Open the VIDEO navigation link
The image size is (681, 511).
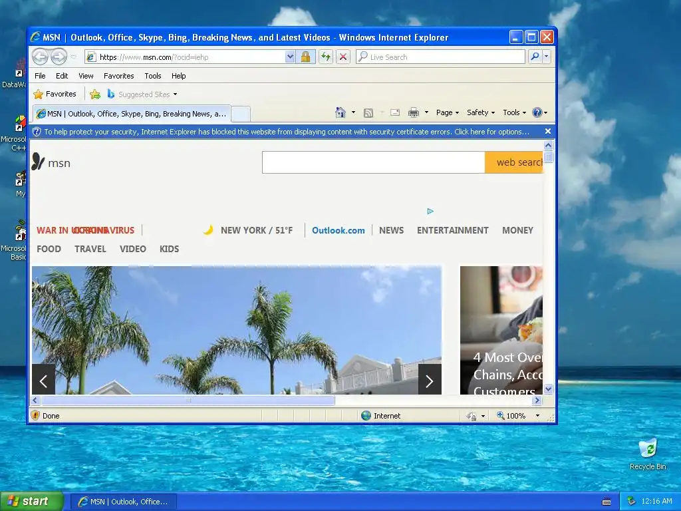(x=133, y=249)
